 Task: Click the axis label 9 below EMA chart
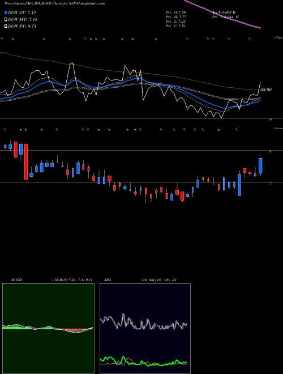tap(271, 120)
